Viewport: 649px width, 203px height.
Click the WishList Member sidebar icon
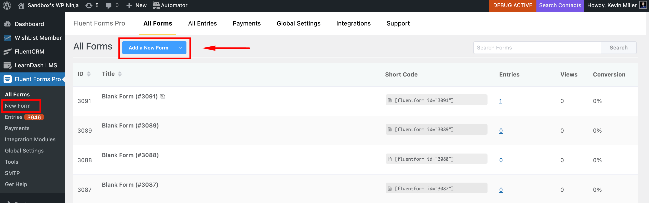[x=7, y=38]
